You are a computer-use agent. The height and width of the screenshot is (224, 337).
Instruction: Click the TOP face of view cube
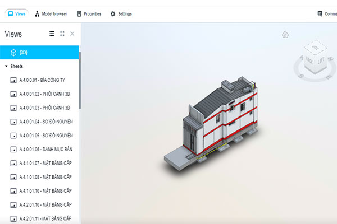315,47
